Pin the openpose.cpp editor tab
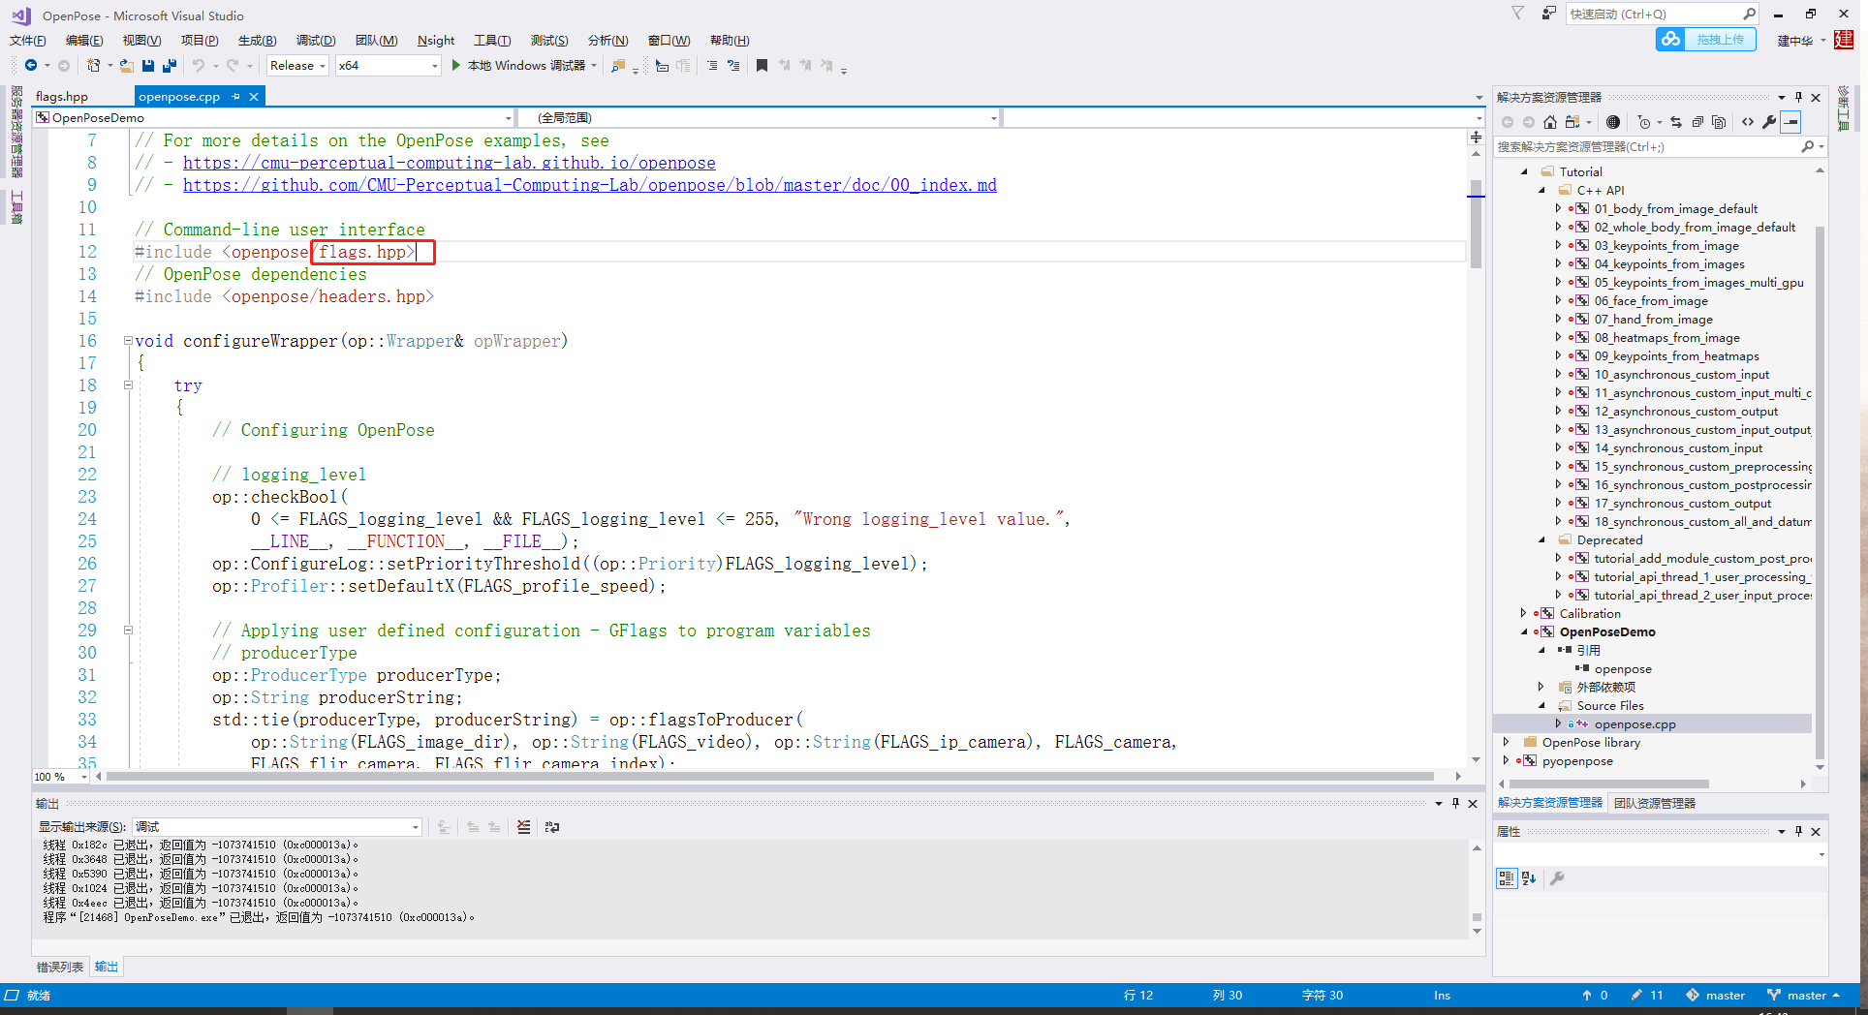Viewport: 1868px width, 1015px height. click(235, 96)
